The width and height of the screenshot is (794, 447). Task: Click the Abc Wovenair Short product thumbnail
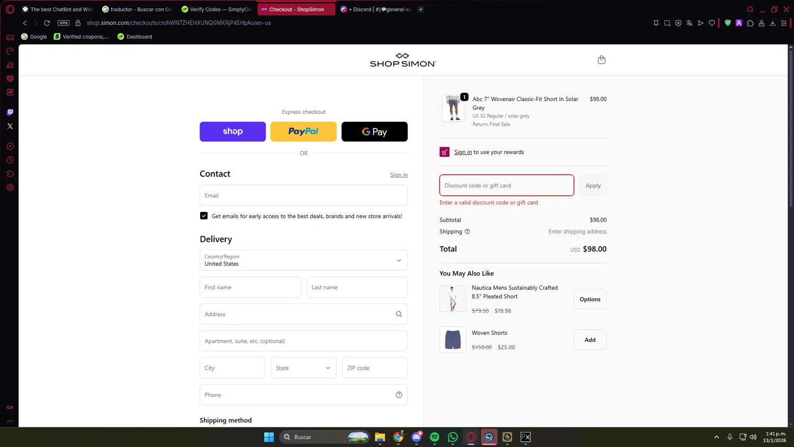click(453, 108)
